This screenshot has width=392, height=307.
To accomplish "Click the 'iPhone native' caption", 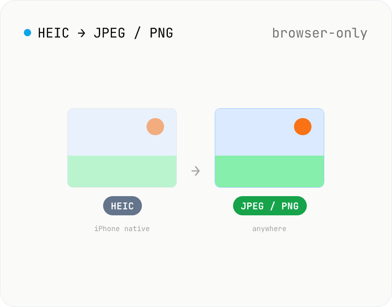I will 122,229.
